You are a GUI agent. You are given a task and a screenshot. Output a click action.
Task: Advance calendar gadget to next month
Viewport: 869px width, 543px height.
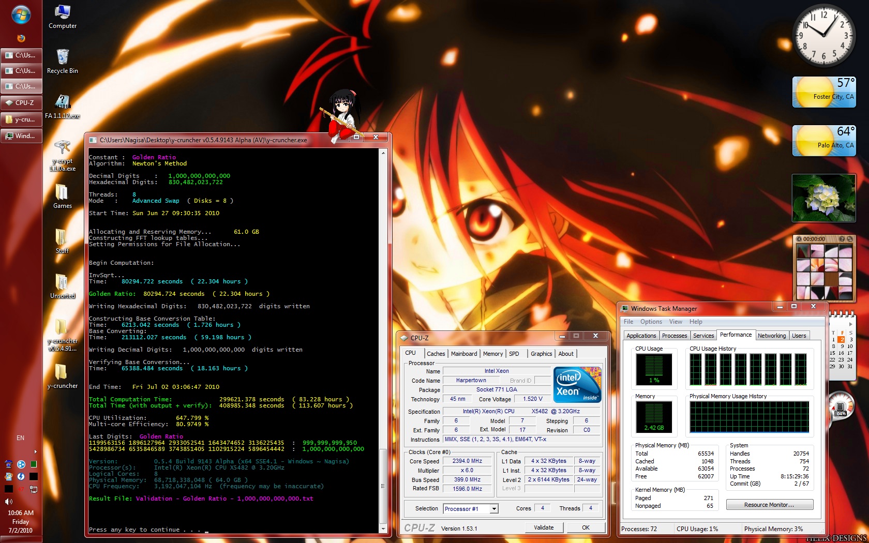[x=851, y=324]
